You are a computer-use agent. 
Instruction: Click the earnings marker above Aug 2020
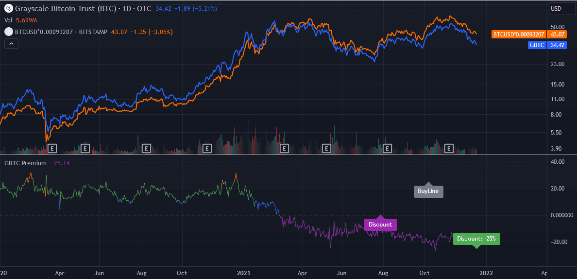[146, 148]
